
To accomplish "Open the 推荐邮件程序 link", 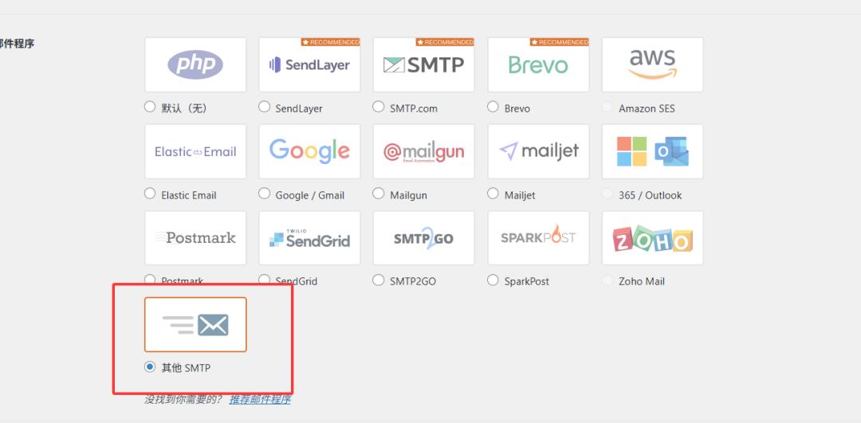I will tap(260, 399).
